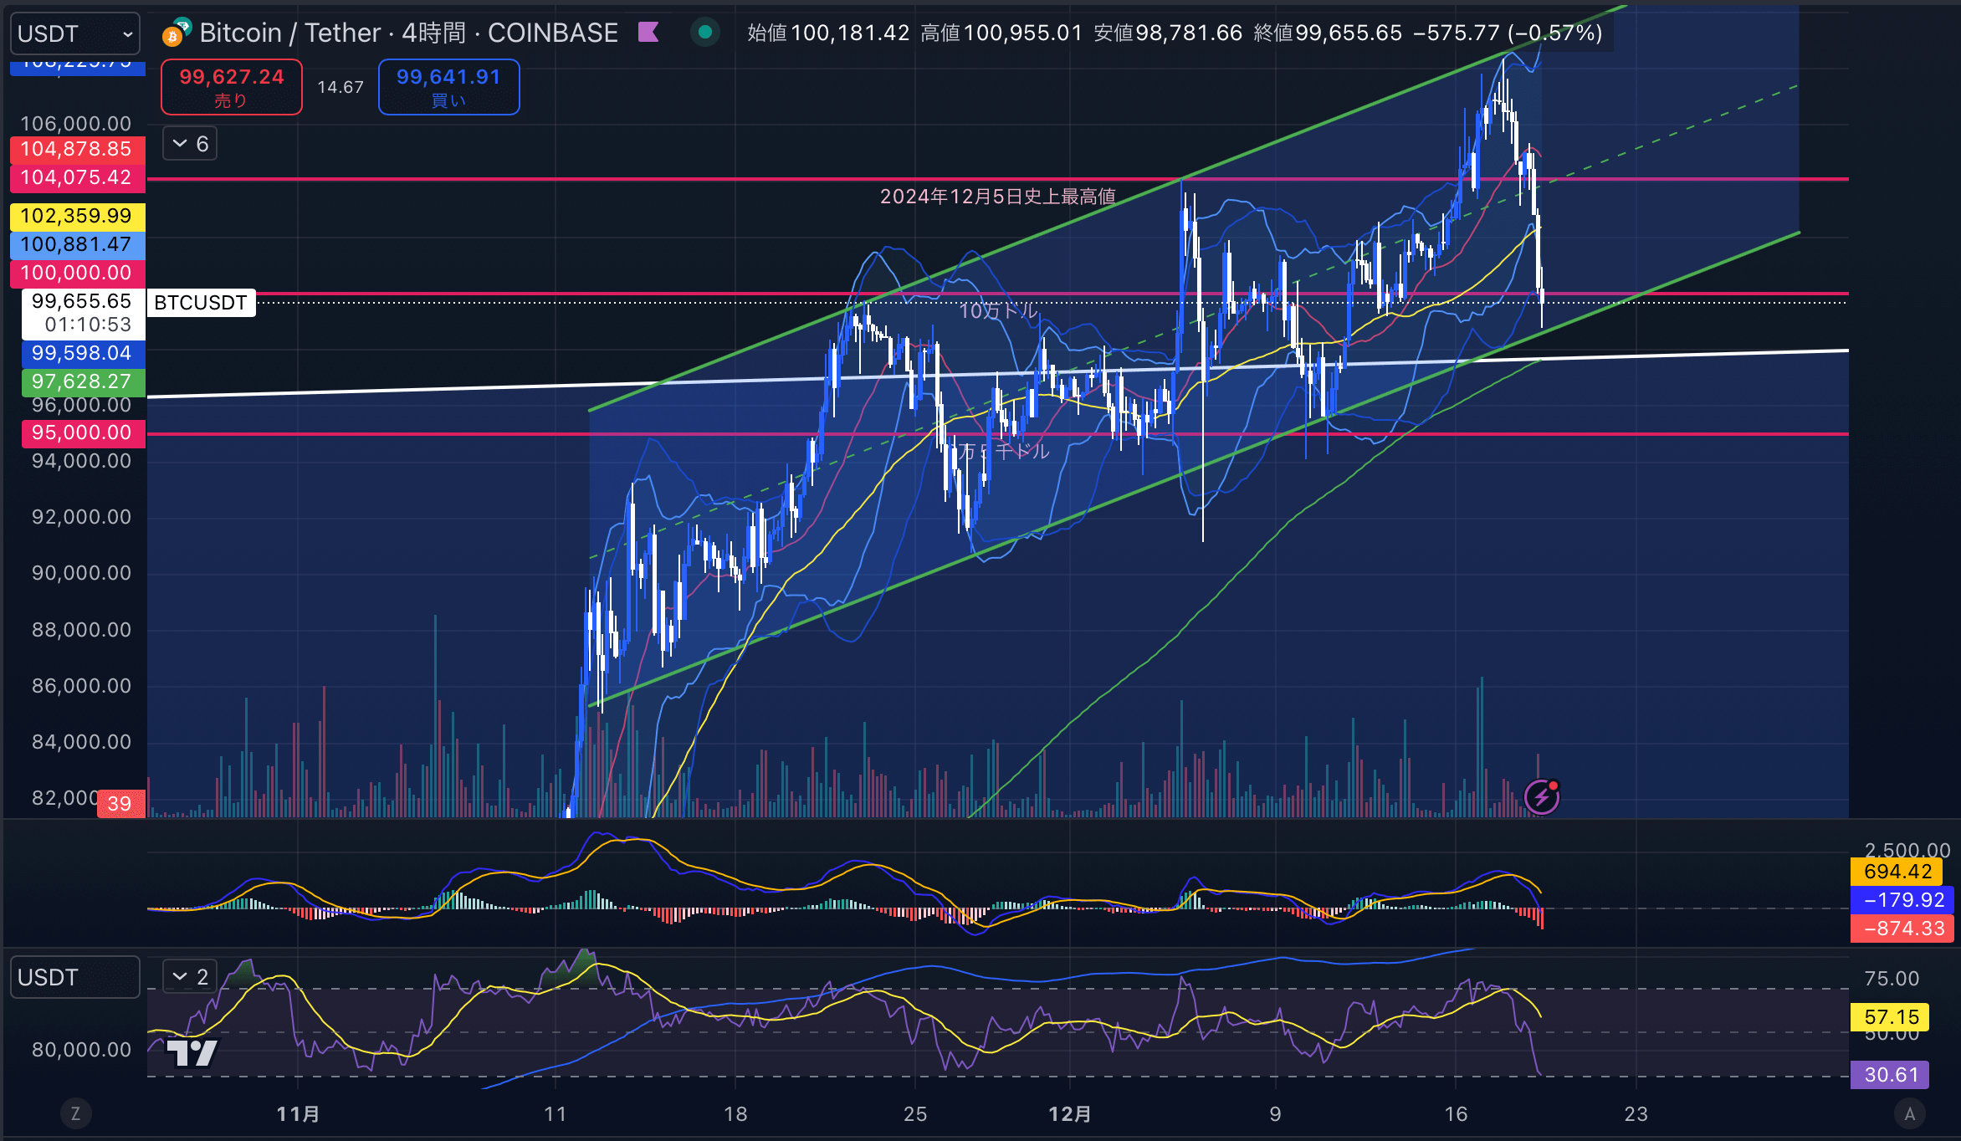Click the 始値100,181.42 open value in header
1961x1141 pixels.
(828, 33)
